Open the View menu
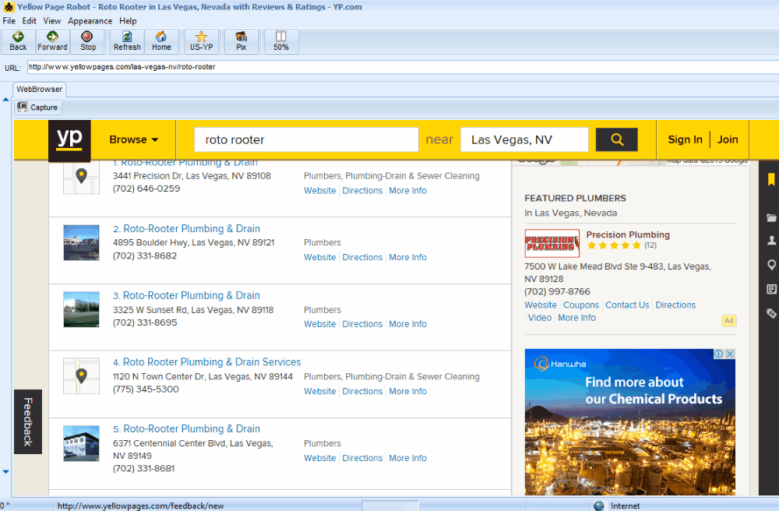Image resolution: width=779 pixels, height=511 pixels. tap(51, 21)
